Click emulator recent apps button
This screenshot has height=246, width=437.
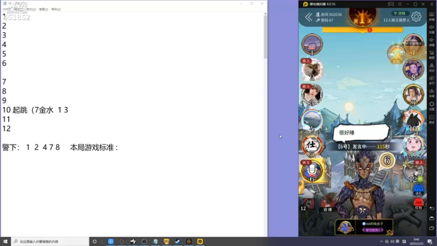pyautogui.click(x=432, y=229)
